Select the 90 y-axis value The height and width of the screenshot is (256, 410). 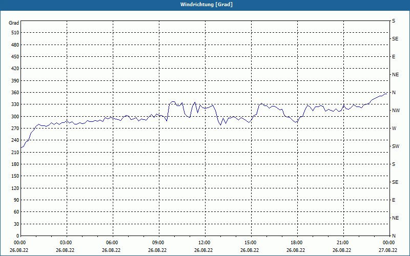coord(16,200)
